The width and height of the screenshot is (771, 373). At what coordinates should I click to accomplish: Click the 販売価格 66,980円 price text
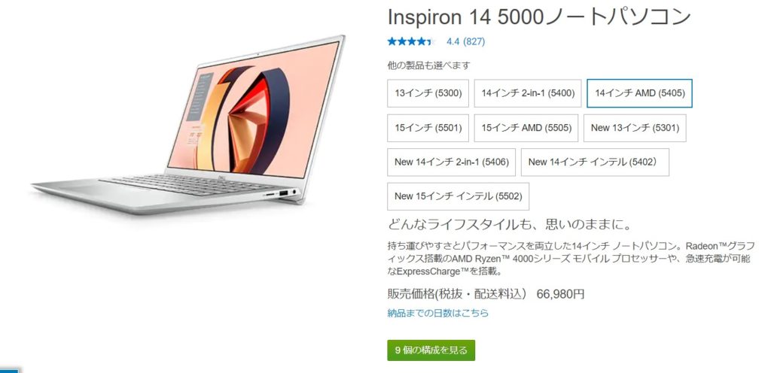(486, 295)
